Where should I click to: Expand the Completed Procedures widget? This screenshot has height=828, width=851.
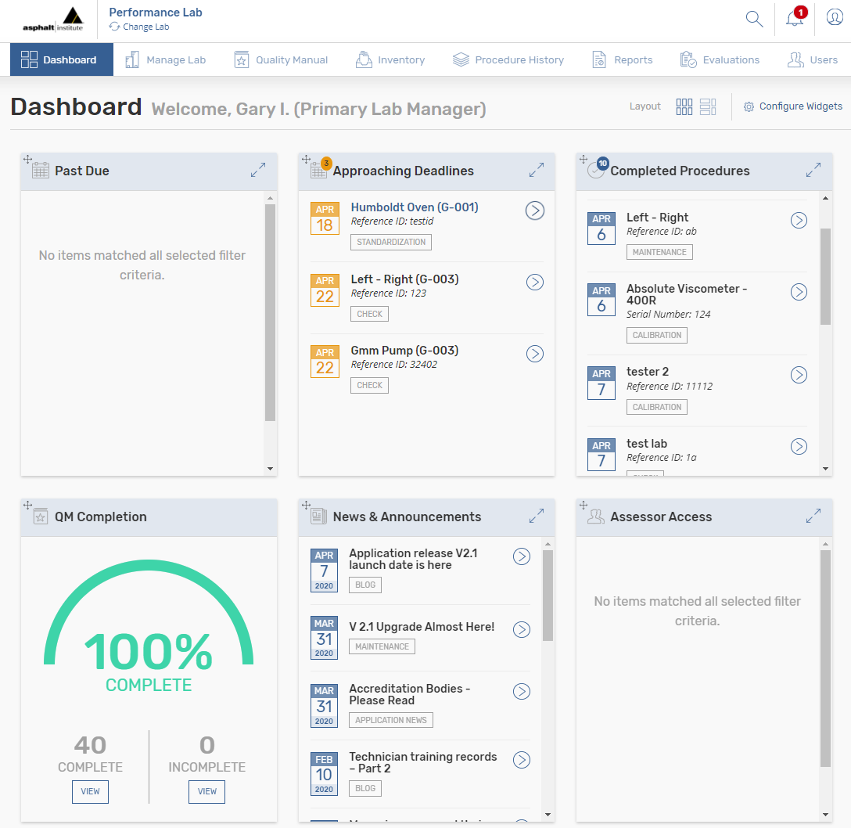coord(813,170)
